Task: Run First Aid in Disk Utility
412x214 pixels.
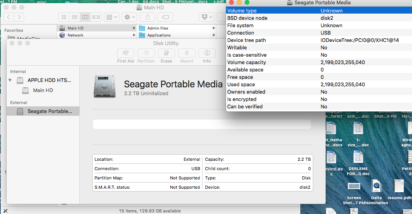Action: pos(126,53)
